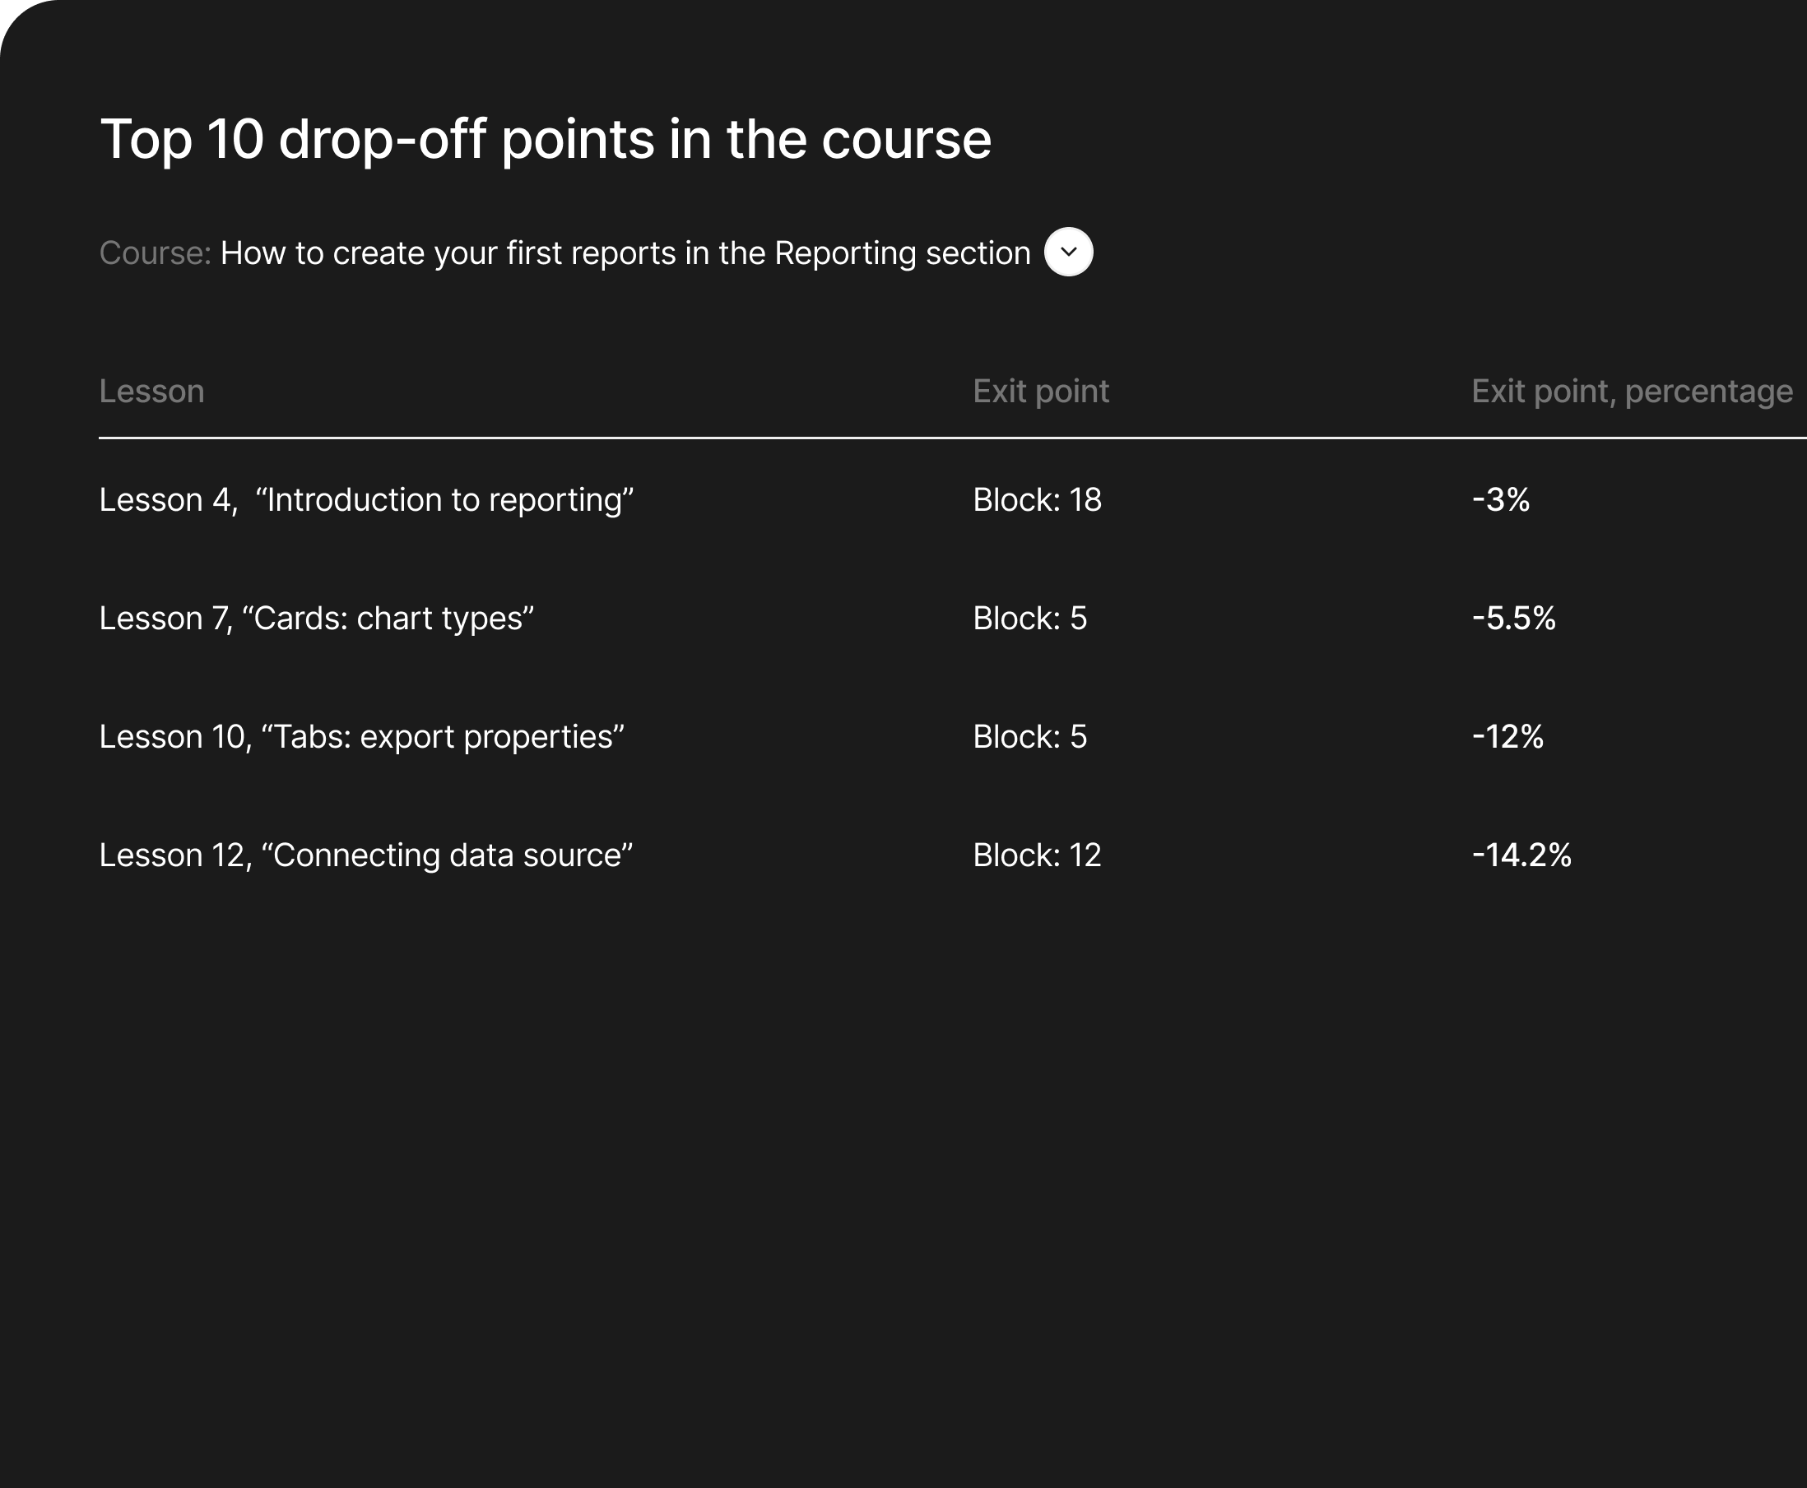Sort by Exit point column header
The width and height of the screenshot is (1807, 1488).
point(1040,392)
